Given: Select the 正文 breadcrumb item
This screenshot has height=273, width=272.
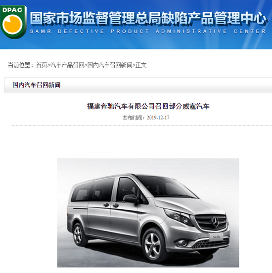Looking at the screenshot, I should (141, 65).
